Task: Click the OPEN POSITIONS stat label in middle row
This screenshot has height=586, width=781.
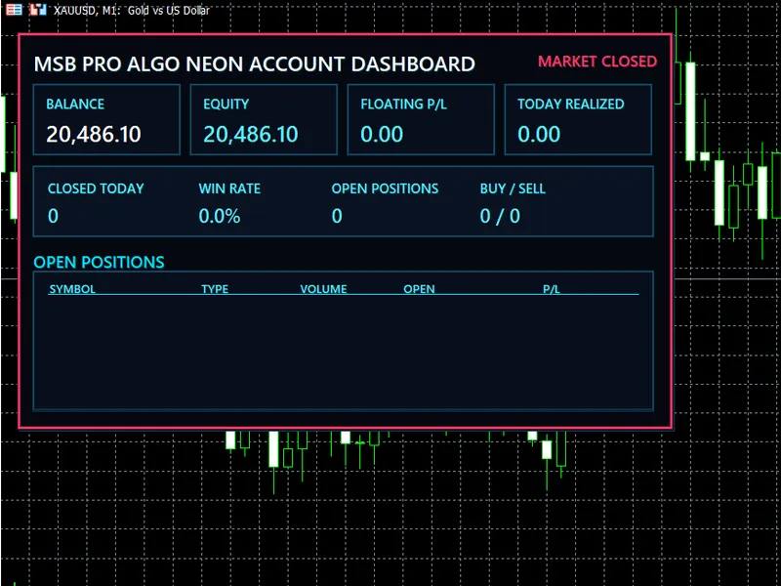Action: click(385, 188)
